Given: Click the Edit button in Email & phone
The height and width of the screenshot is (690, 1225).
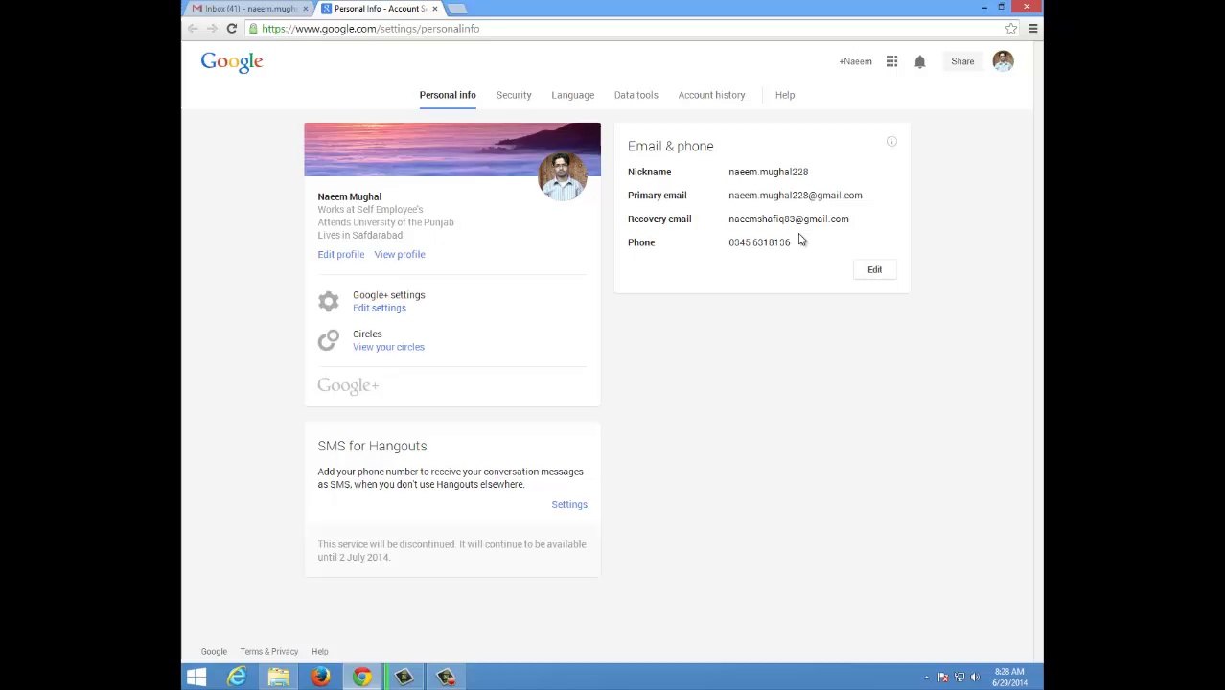Looking at the screenshot, I should coord(874,270).
